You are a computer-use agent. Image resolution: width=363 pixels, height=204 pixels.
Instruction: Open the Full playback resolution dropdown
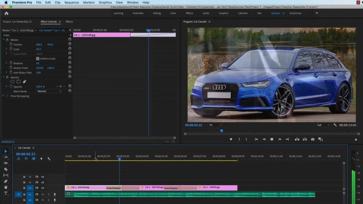pyautogui.click(x=323, y=125)
